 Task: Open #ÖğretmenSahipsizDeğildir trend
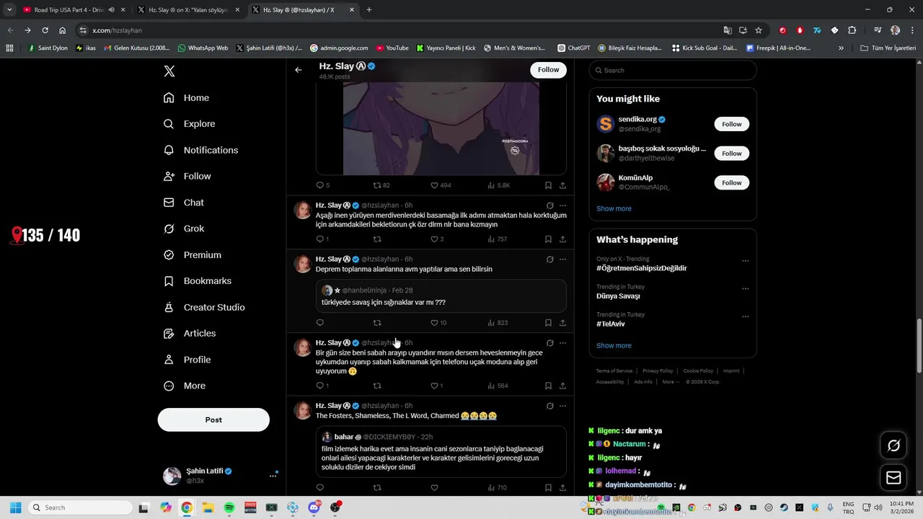tap(642, 268)
